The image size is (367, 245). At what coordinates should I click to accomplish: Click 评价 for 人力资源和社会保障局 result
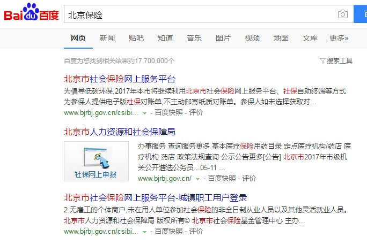click(x=249, y=179)
